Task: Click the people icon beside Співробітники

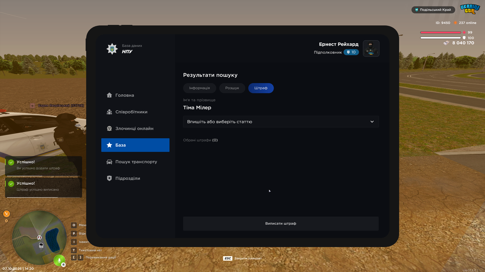Action: 110,112
